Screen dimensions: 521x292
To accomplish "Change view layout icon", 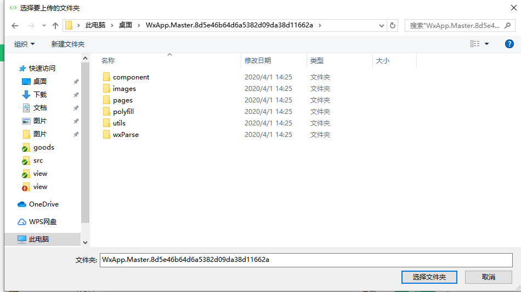I will pos(475,43).
